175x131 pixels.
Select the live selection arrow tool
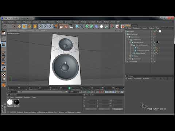point(15,26)
